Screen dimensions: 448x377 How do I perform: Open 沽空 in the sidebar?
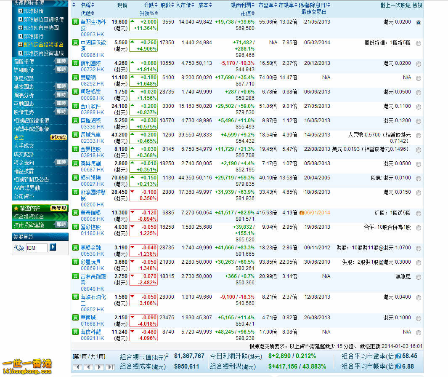pyautogui.click(x=19, y=137)
